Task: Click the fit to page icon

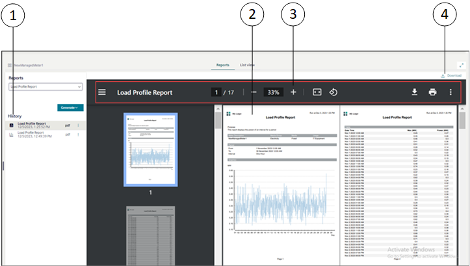Action: point(317,92)
